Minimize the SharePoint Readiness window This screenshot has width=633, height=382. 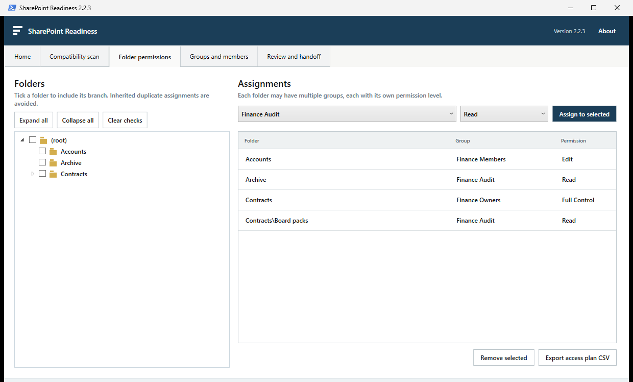(x=570, y=8)
